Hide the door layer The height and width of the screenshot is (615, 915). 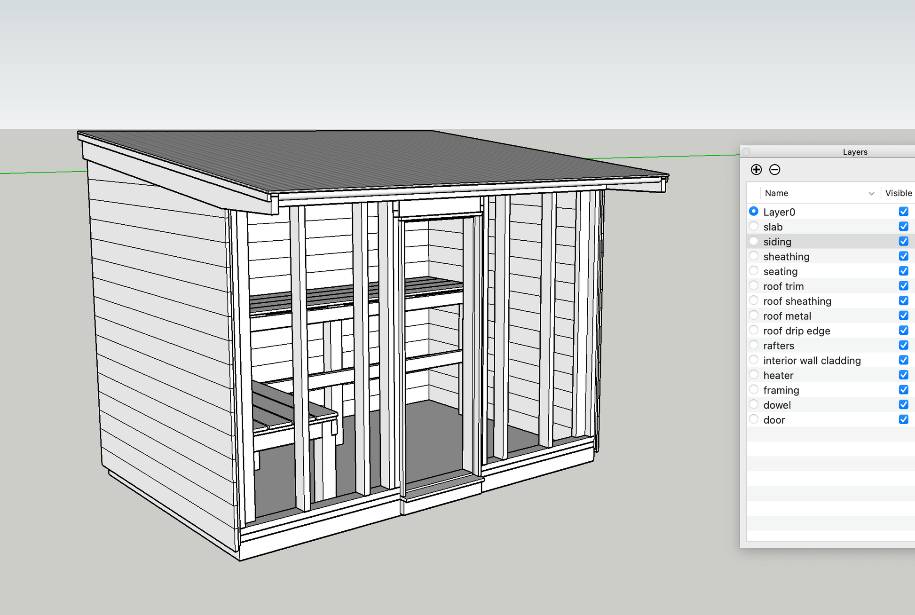pos(903,419)
